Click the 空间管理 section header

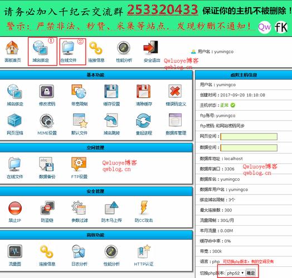(96, 148)
